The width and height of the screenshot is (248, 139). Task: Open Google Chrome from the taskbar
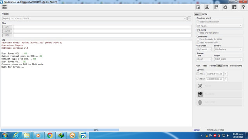pos(50,136)
